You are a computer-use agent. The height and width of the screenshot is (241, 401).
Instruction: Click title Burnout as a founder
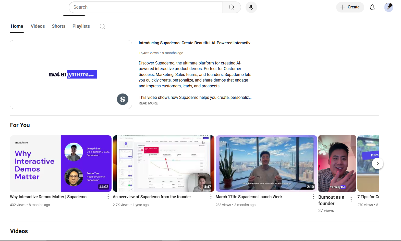pyautogui.click(x=331, y=200)
